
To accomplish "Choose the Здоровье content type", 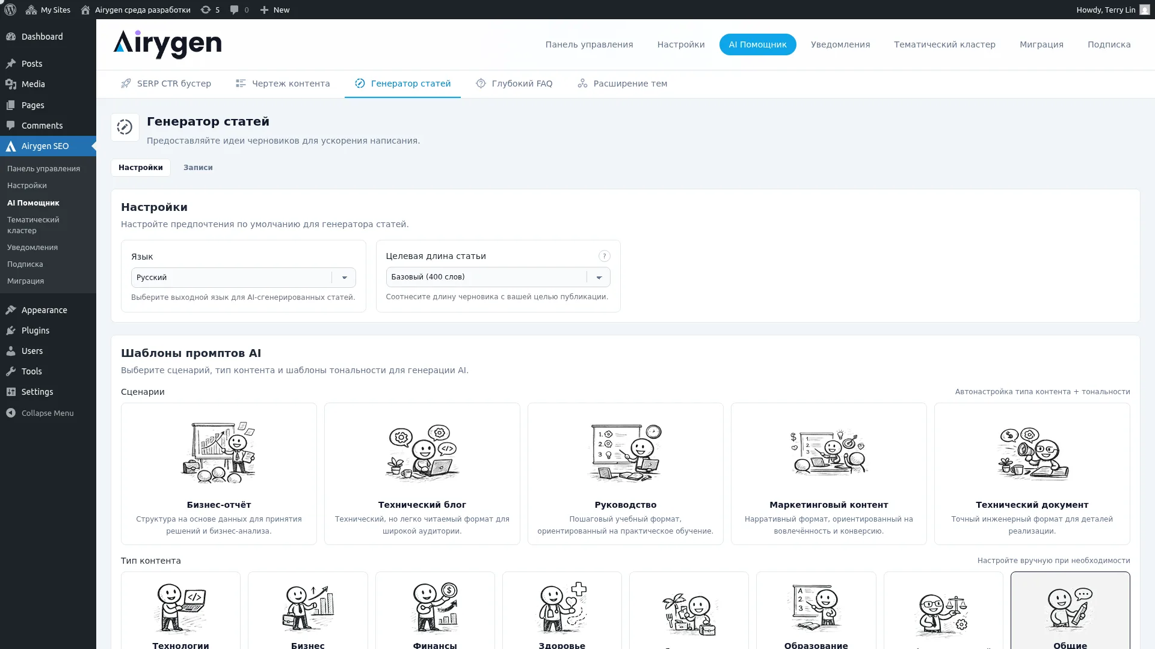I will click(562, 611).
